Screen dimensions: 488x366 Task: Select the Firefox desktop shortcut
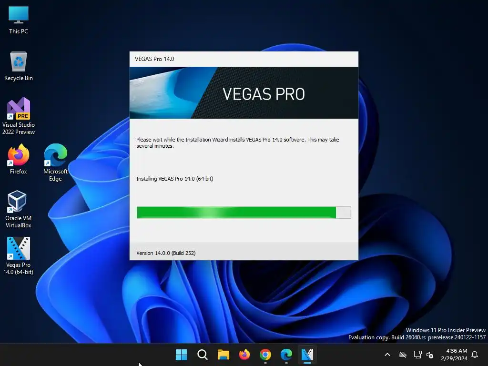(x=19, y=159)
